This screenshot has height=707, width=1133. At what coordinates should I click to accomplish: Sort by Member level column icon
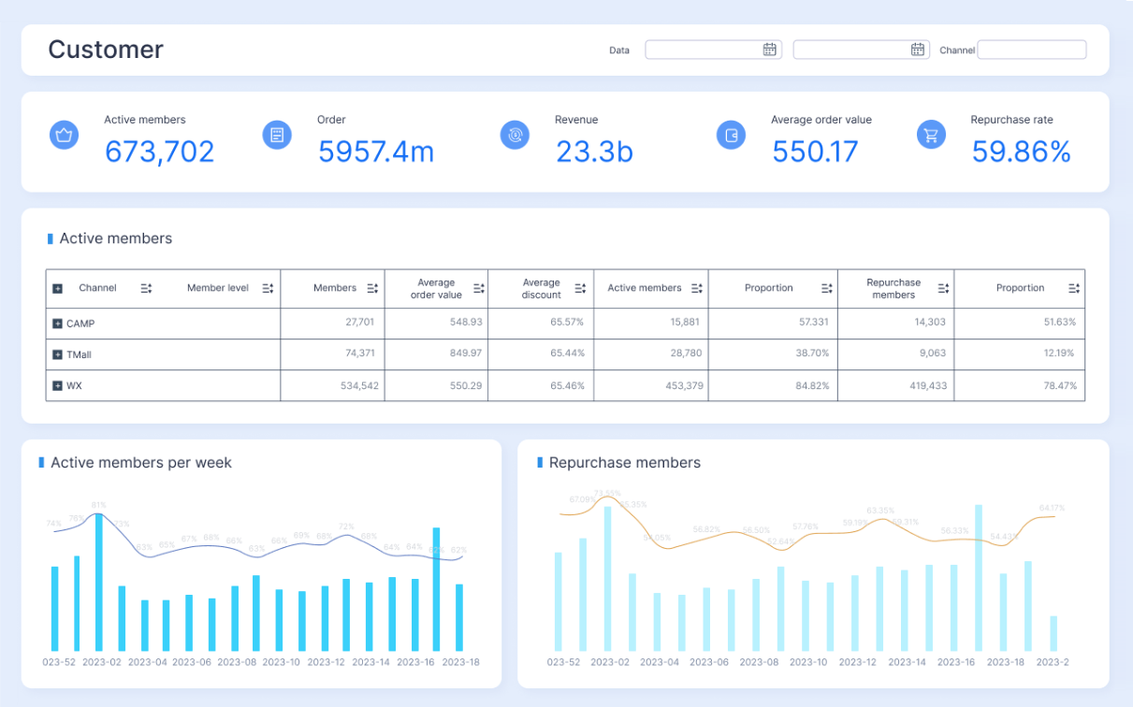coord(268,288)
